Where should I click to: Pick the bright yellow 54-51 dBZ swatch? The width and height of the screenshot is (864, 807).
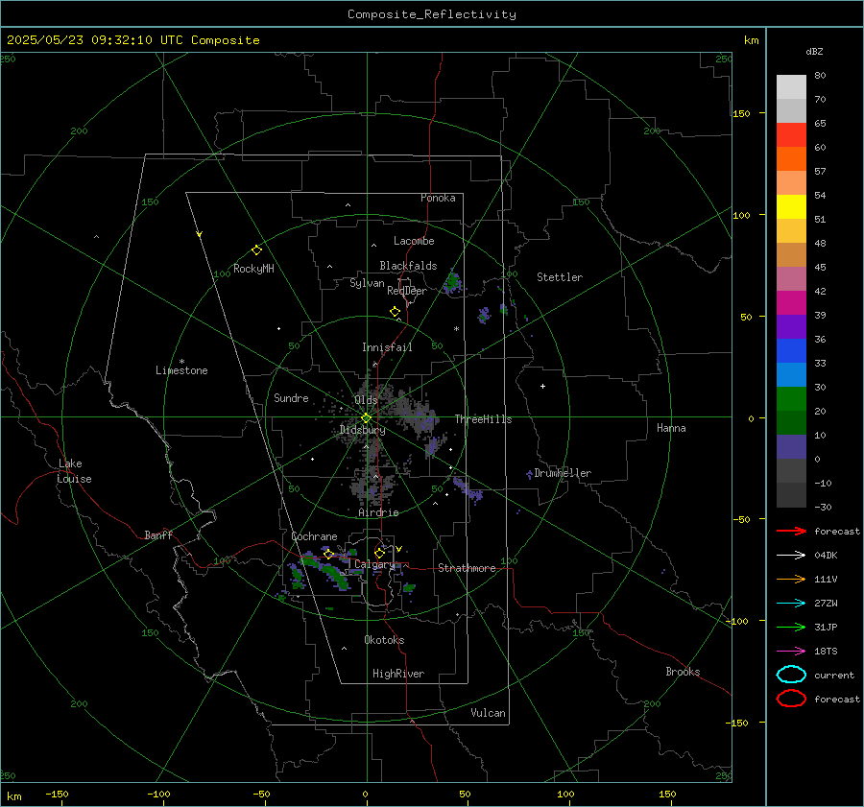point(791,207)
